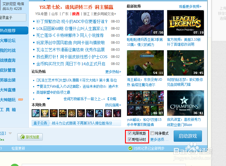The height and width of the screenshot is (166, 226).
Task: Select the blonde champion icon in free rotation
Action: pyautogui.click(x=45, y=113)
